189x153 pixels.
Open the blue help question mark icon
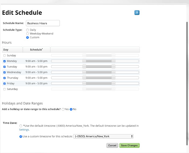click(137, 13)
